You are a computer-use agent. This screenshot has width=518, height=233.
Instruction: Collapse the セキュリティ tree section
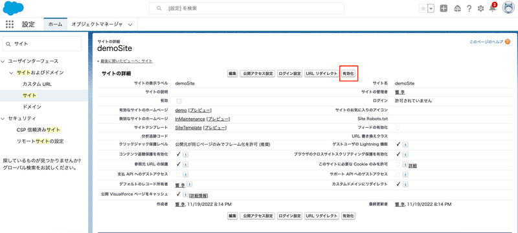pyautogui.click(x=3, y=118)
